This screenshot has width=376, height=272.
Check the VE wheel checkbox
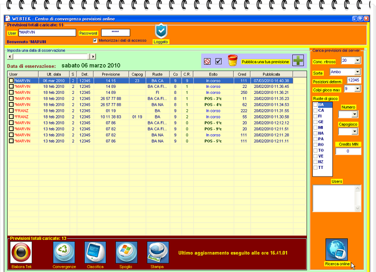(316, 156)
